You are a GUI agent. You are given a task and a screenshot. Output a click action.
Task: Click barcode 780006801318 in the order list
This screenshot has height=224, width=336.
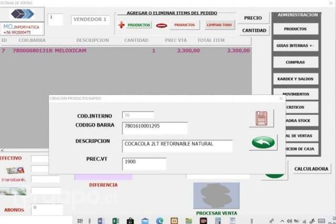click(33, 51)
